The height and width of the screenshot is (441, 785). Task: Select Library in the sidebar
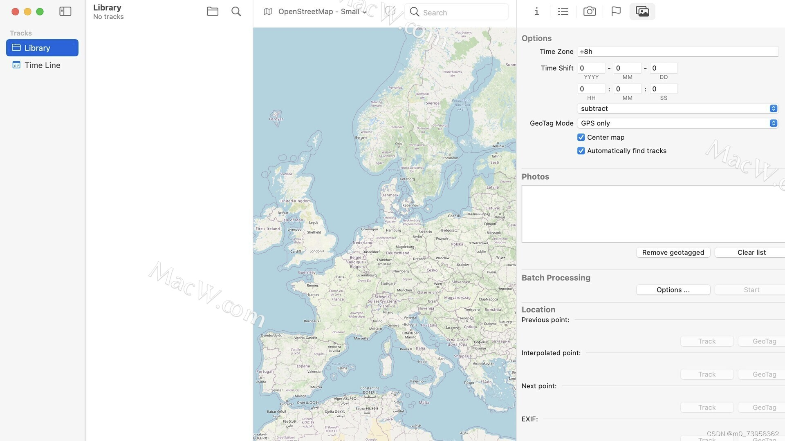click(42, 48)
